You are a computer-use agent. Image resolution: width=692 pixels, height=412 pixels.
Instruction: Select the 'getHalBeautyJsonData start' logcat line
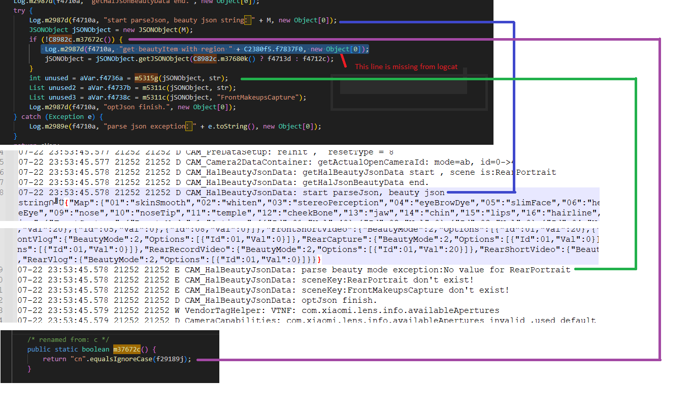(x=287, y=172)
